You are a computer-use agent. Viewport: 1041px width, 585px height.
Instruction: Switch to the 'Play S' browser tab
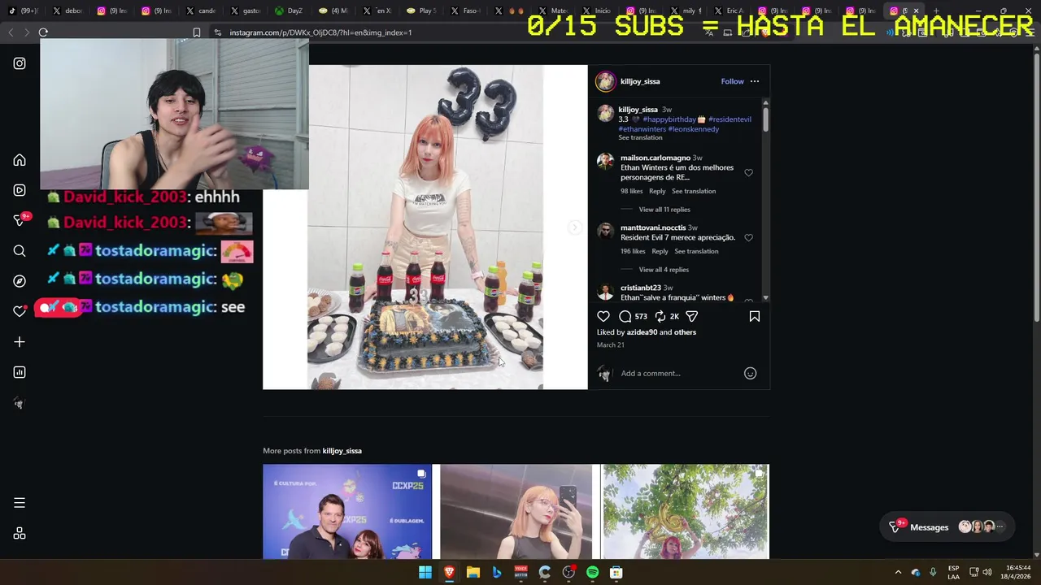422,11
